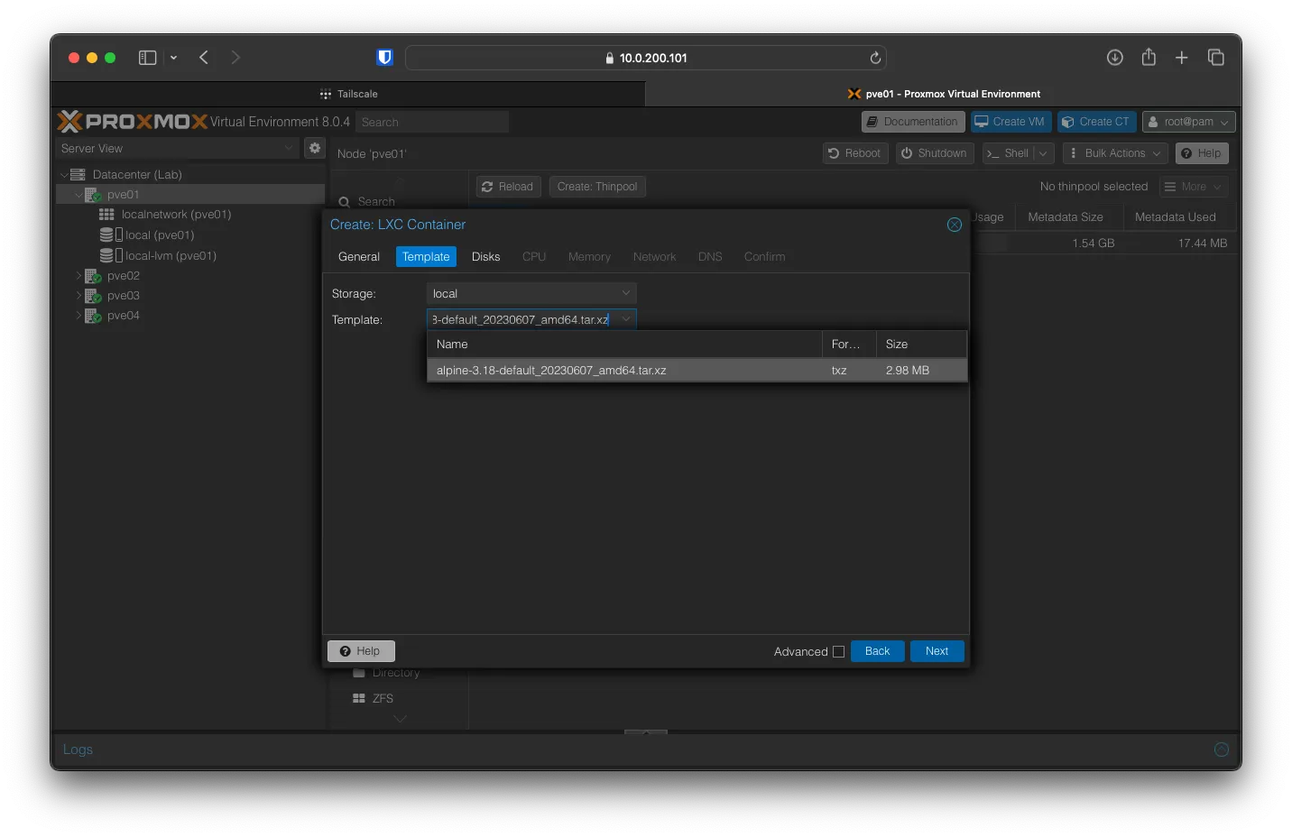Open the root@pam user menu
This screenshot has width=1292, height=837.
click(1188, 122)
